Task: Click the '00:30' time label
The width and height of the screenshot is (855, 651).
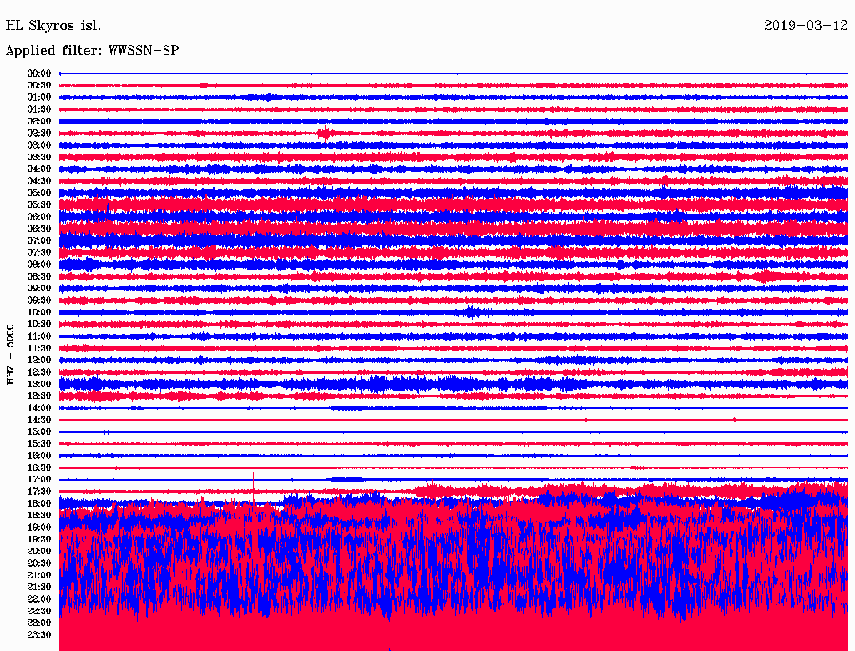Action: (39, 85)
